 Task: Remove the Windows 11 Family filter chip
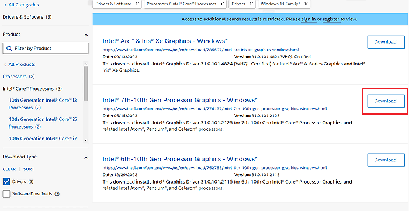(306, 4)
